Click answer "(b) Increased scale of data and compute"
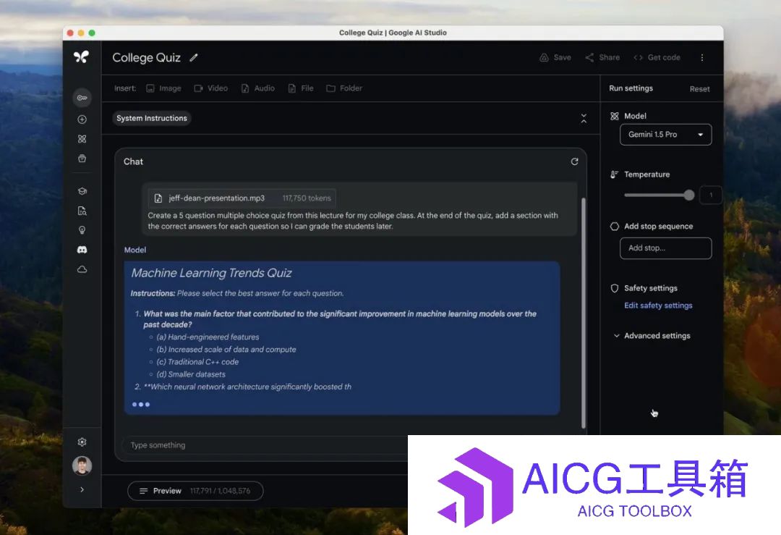781x535 pixels. click(226, 350)
